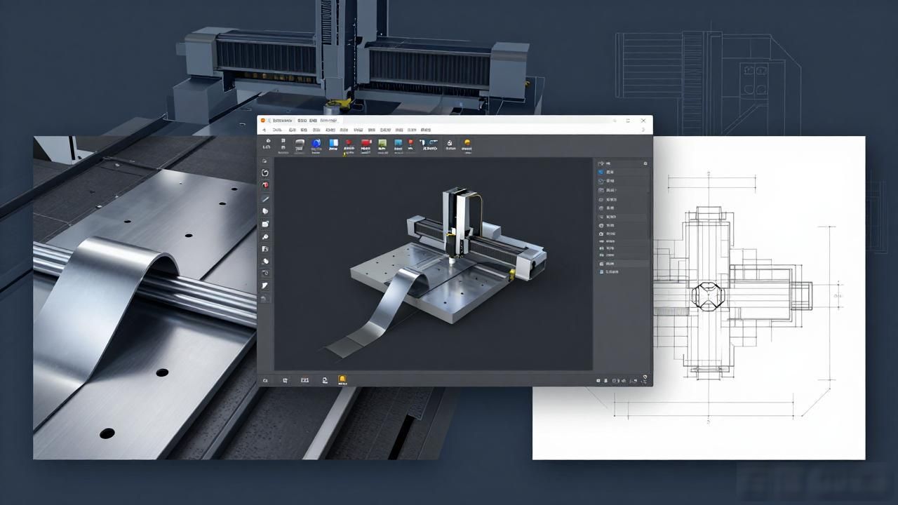Select the red cube tool in left sidebar
This screenshot has height=505, width=898.
tap(265, 185)
